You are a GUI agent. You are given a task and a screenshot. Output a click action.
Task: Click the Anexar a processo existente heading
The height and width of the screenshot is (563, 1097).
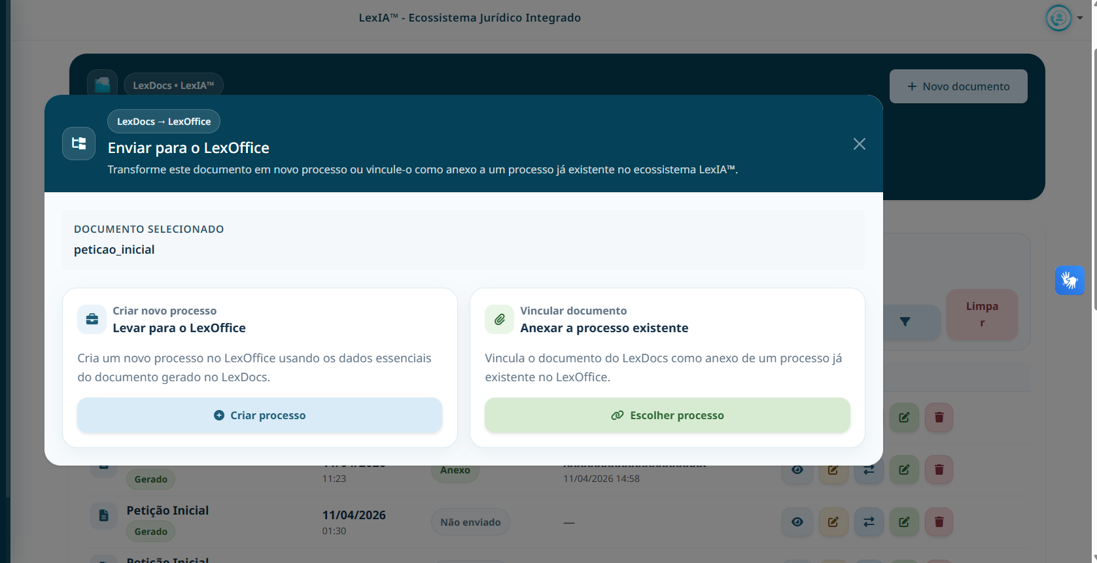coord(604,328)
